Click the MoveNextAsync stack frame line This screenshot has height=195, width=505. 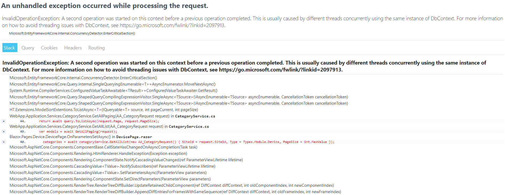(x=112, y=84)
